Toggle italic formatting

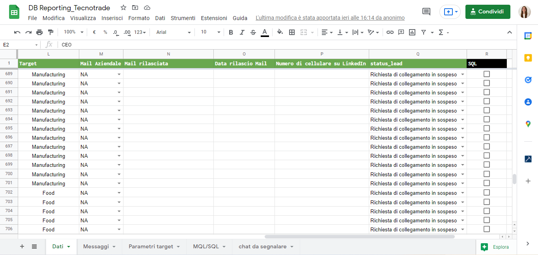click(x=242, y=32)
